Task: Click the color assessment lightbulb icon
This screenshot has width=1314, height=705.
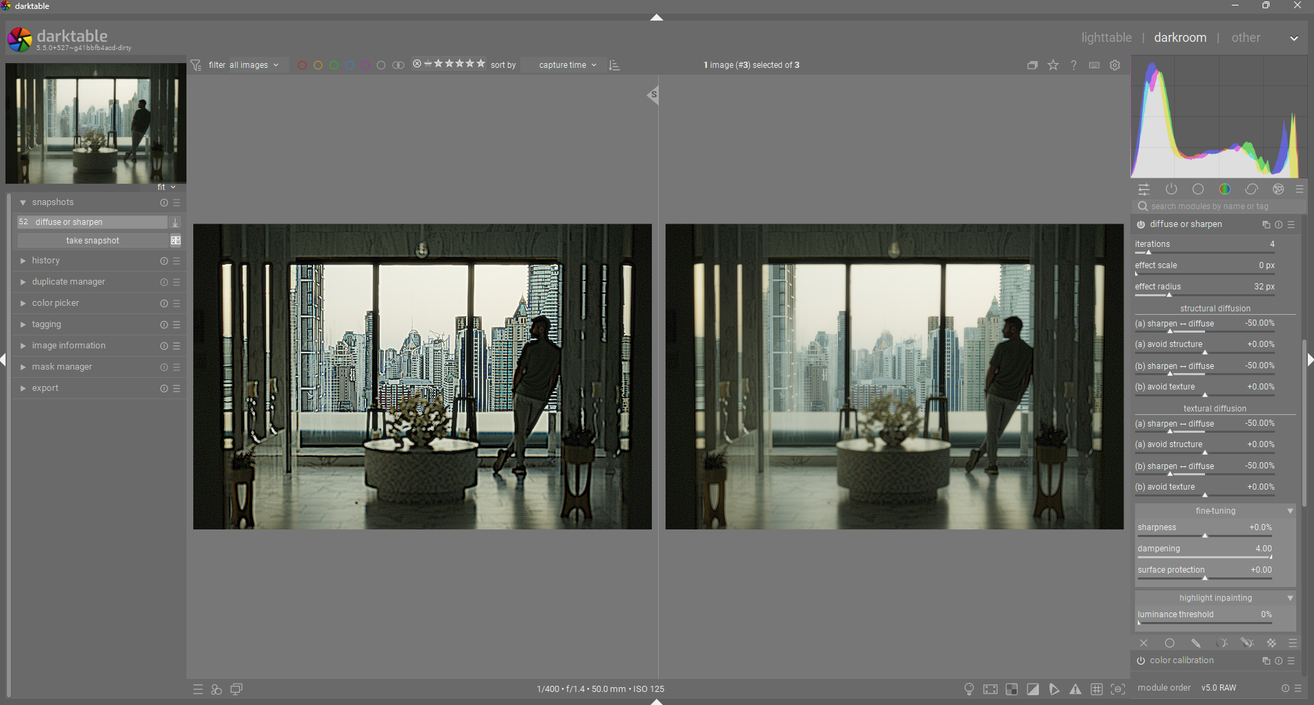Action: point(969,689)
